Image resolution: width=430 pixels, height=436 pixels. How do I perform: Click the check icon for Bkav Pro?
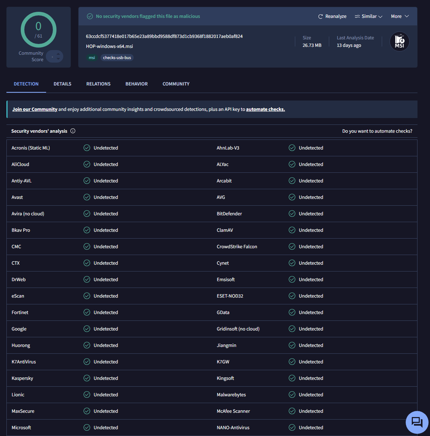pyautogui.click(x=87, y=230)
